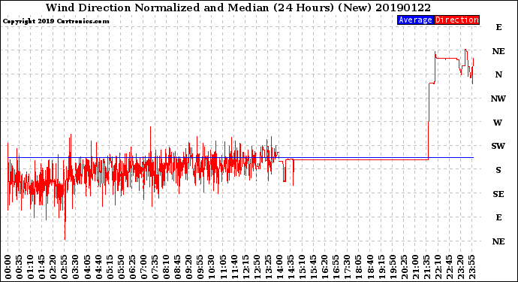Click the W direction axis label
Screen dimensions: 518x282
point(498,123)
